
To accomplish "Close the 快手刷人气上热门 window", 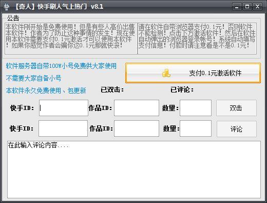I will [x=257, y=7].
